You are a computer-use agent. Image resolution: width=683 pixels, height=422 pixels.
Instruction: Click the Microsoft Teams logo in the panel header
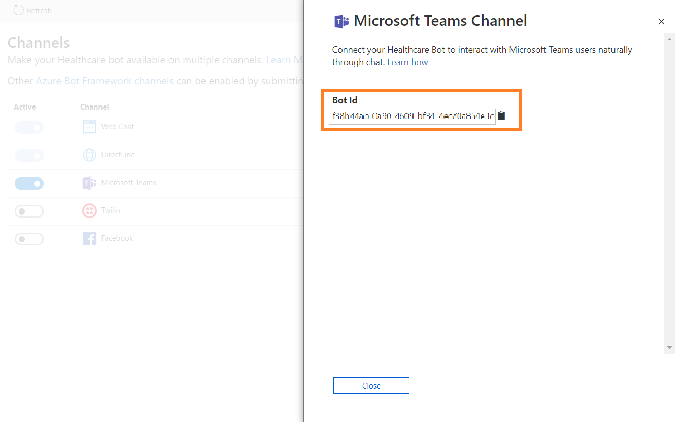coord(341,21)
